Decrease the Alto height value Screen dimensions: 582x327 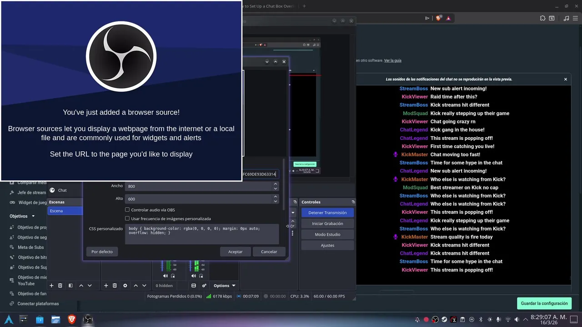click(x=275, y=201)
